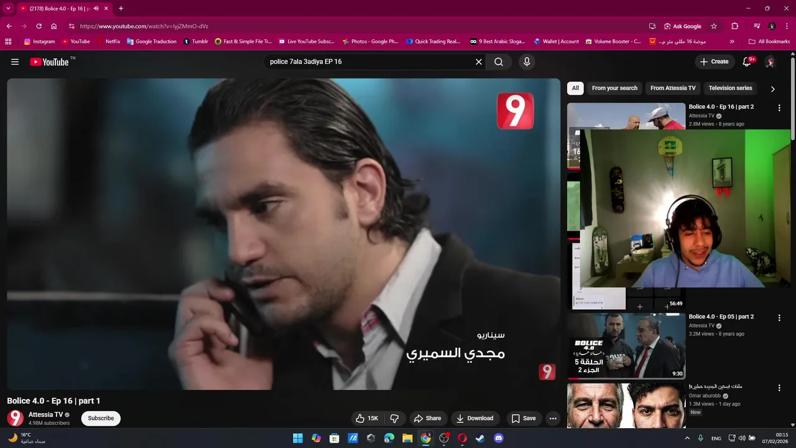Show hidden system tray icons
Viewport: 796px width, 448px height.
tap(687, 438)
